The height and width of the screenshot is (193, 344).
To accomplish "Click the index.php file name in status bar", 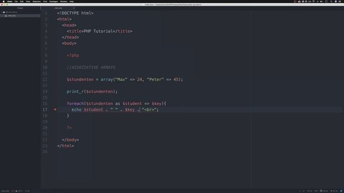I will 5,191.
